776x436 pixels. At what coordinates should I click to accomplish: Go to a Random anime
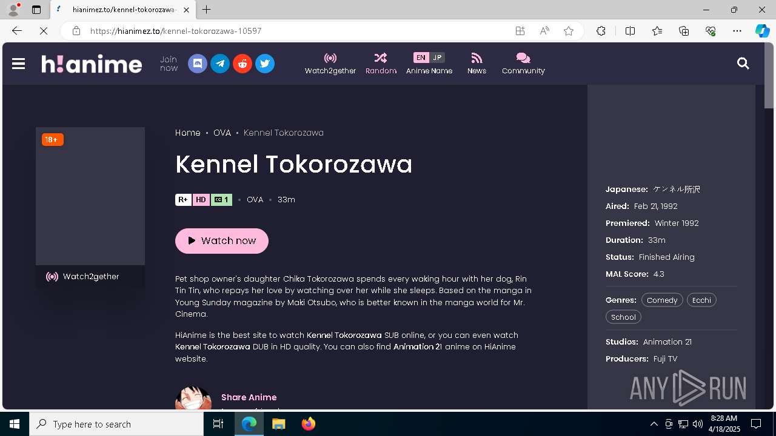(x=381, y=64)
